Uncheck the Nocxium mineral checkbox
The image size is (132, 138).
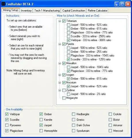tap(64, 83)
